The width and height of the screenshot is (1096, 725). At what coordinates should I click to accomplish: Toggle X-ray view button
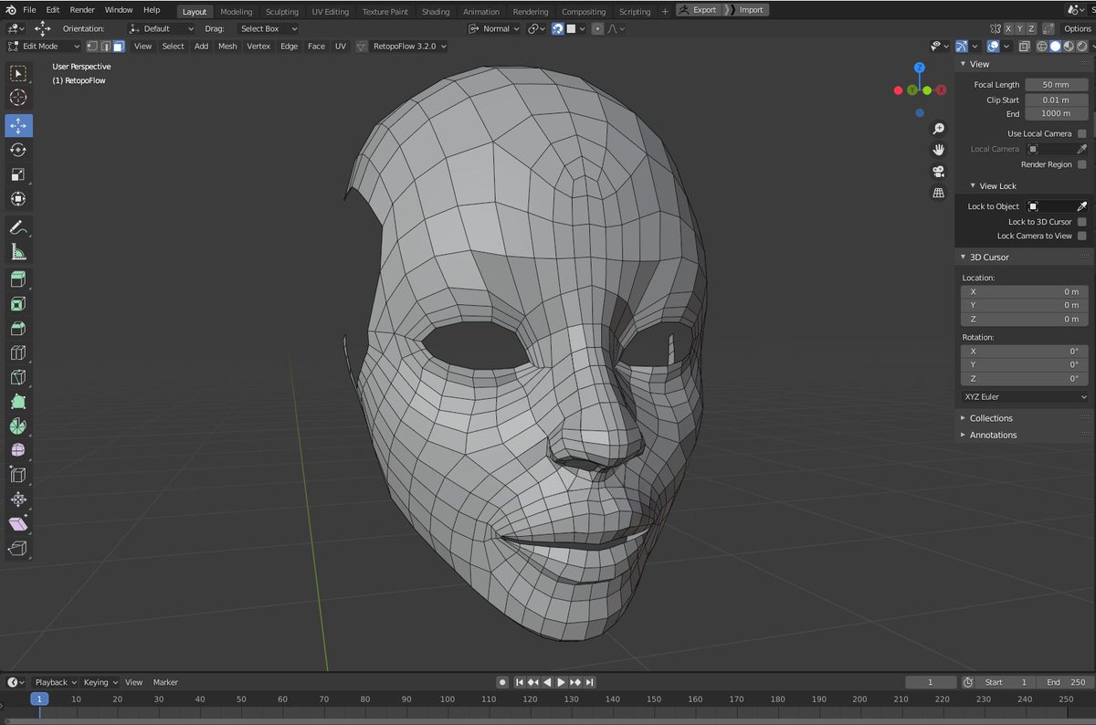(1025, 46)
